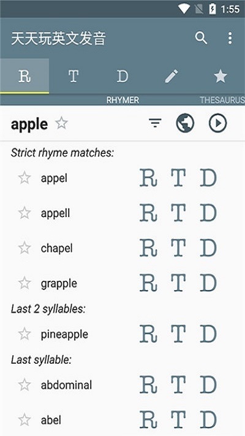Switch to the pencil editor tab
This screenshot has width=245, height=436.
[x=171, y=76]
